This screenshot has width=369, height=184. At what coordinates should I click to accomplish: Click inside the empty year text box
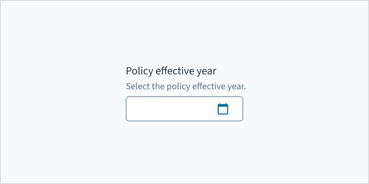pos(169,109)
